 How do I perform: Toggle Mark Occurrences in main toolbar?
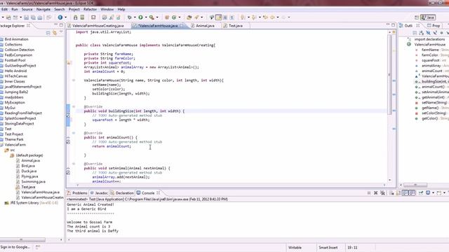[x=218, y=17]
